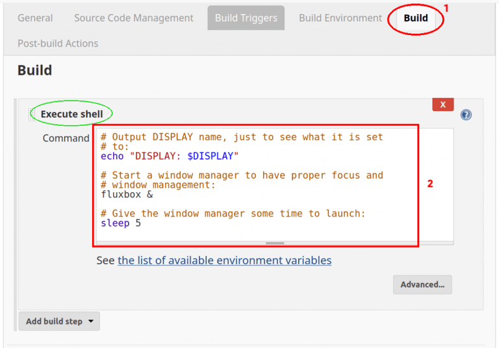Go to the Build Environment tab
499x348 pixels.
coord(340,18)
